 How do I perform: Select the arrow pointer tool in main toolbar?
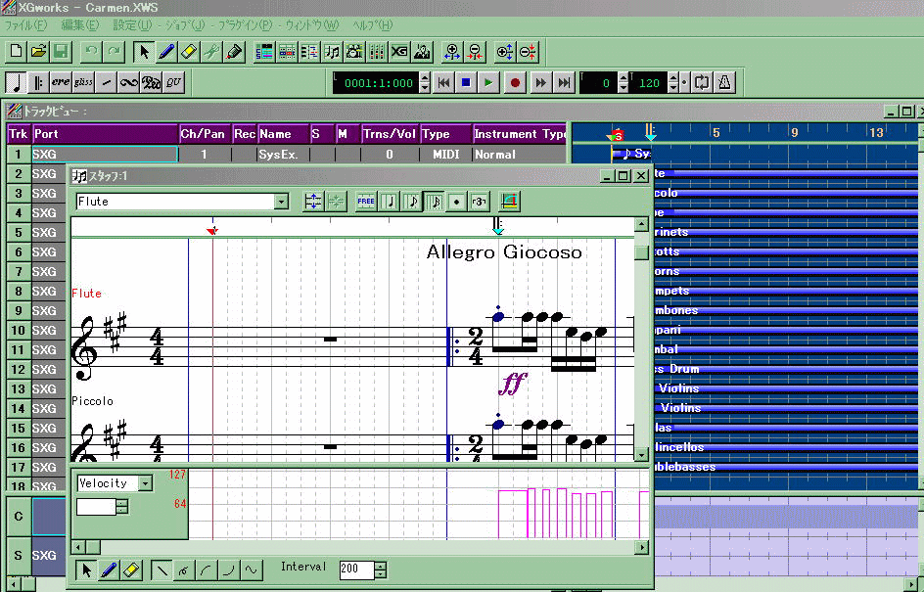144,52
